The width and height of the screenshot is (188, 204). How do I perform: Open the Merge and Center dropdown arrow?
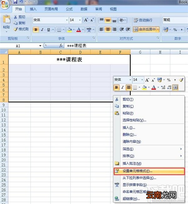158,30
